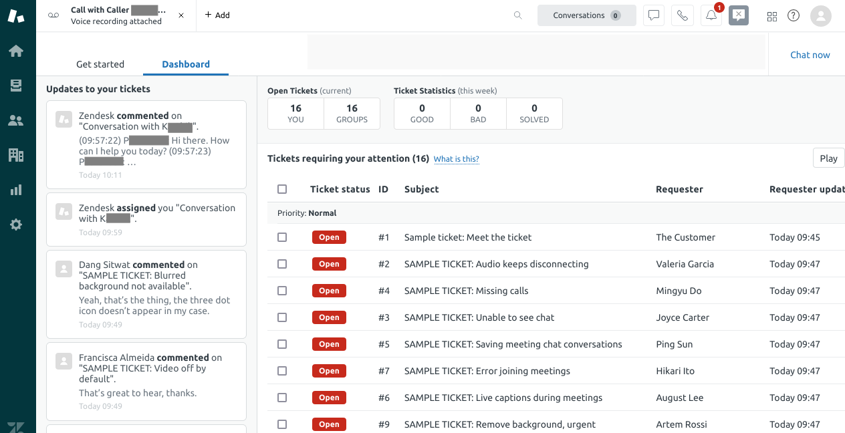
Task: Close the Call with Caller conversation tab
Action: tap(180, 14)
